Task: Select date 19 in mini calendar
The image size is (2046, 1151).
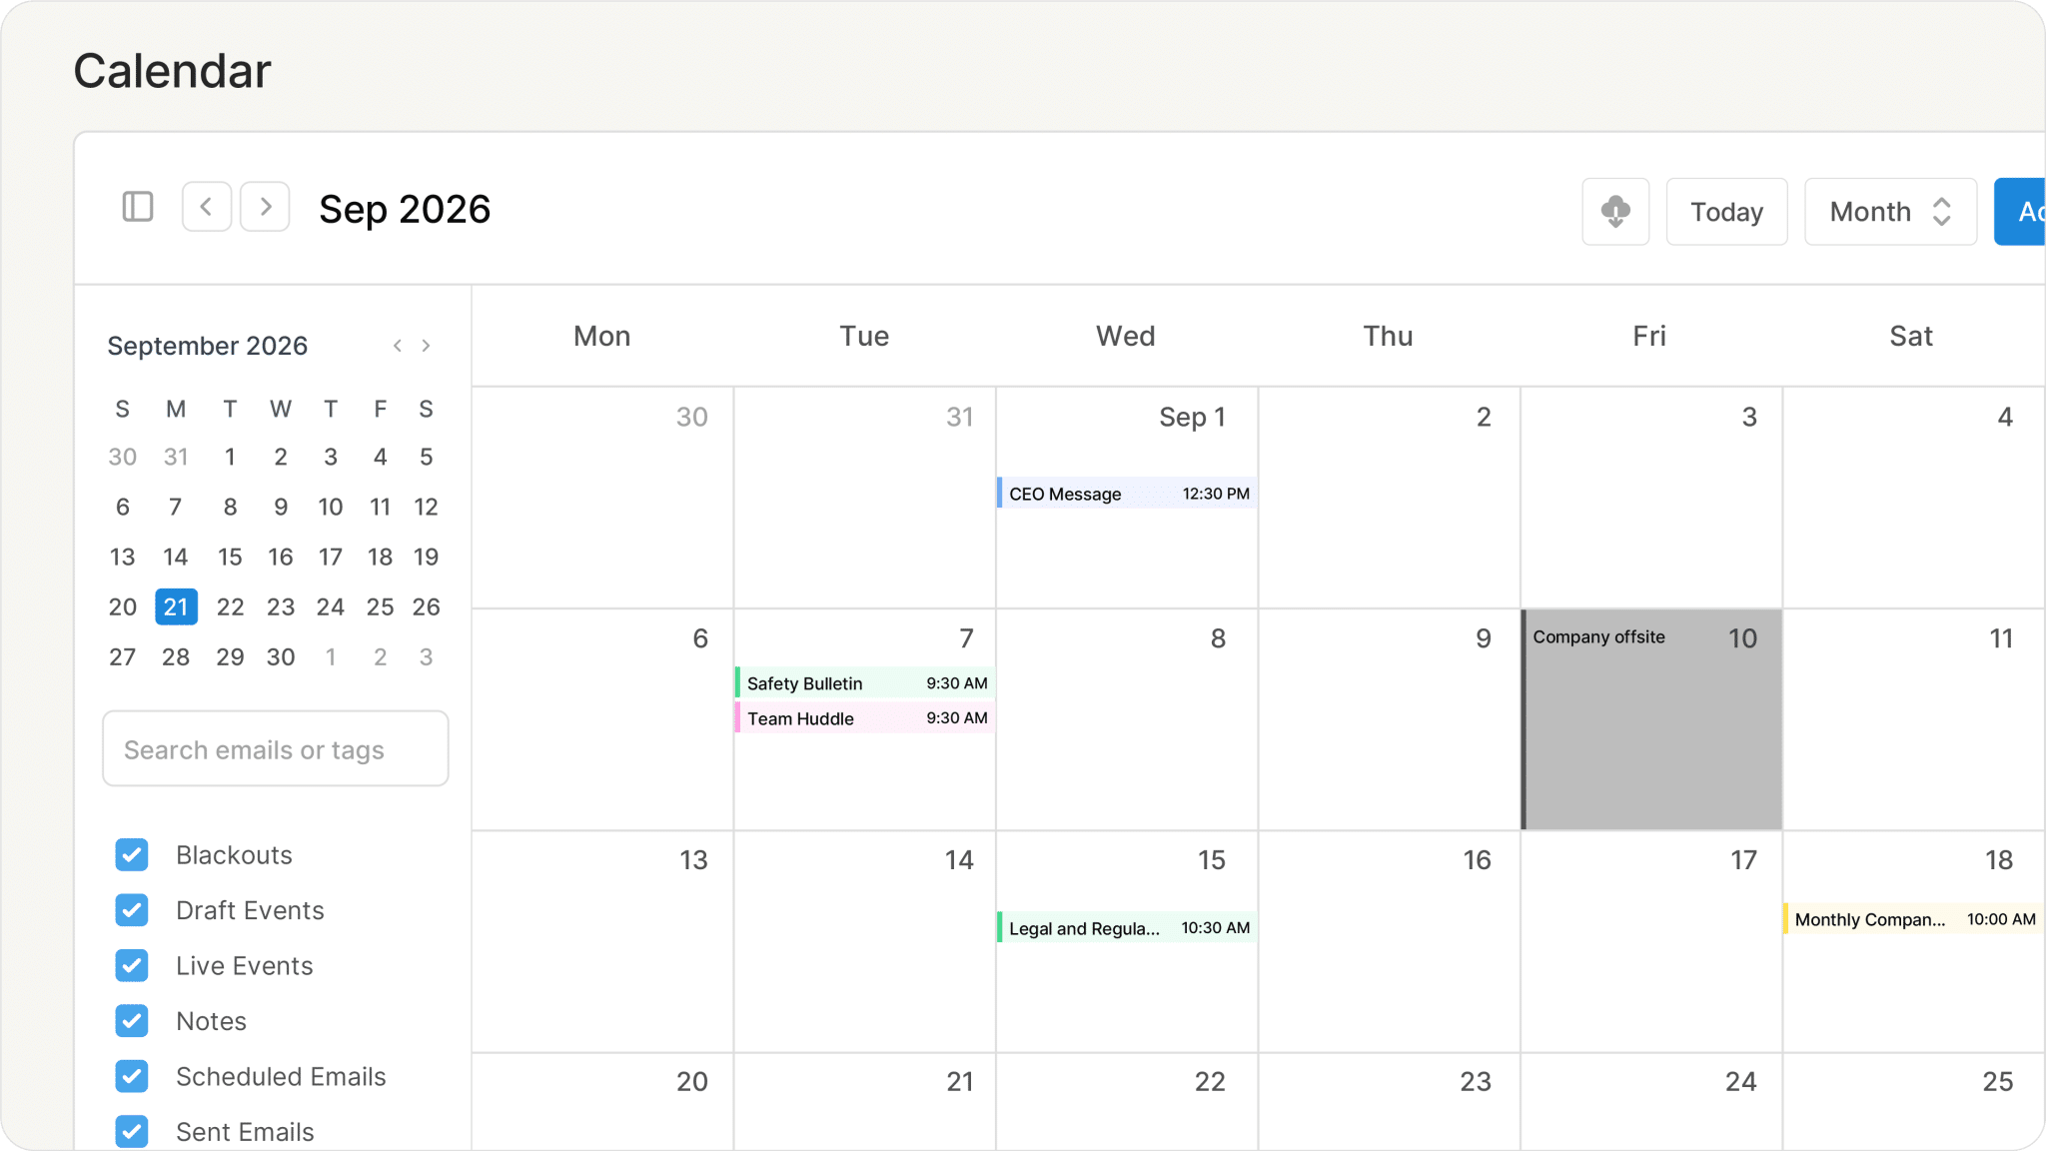Action: click(x=427, y=557)
